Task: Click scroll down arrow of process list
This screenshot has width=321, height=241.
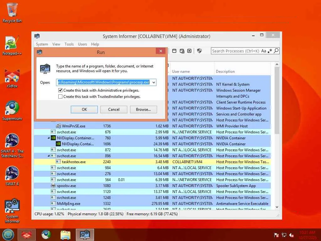Action: click(x=277, y=207)
